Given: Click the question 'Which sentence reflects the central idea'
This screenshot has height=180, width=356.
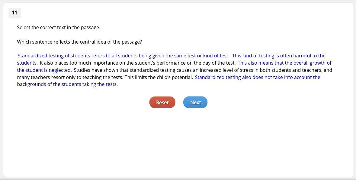Looking at the screenshot, I should pyautogui.click(x=79, y=42).
